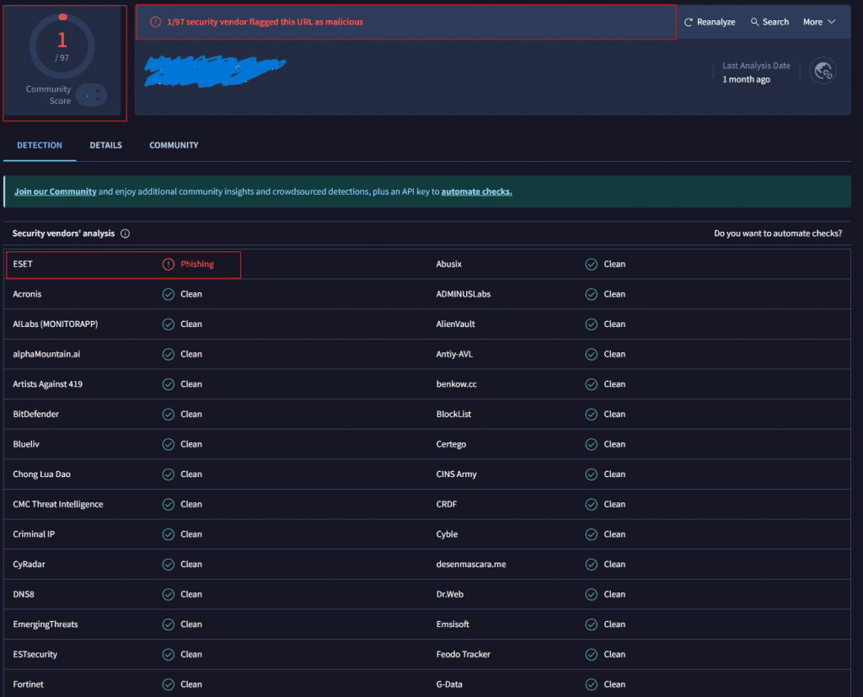Click the Clean check icon for Antiy-AVL
The width and height of the screenshot is (863, 697).
point(592,354)
